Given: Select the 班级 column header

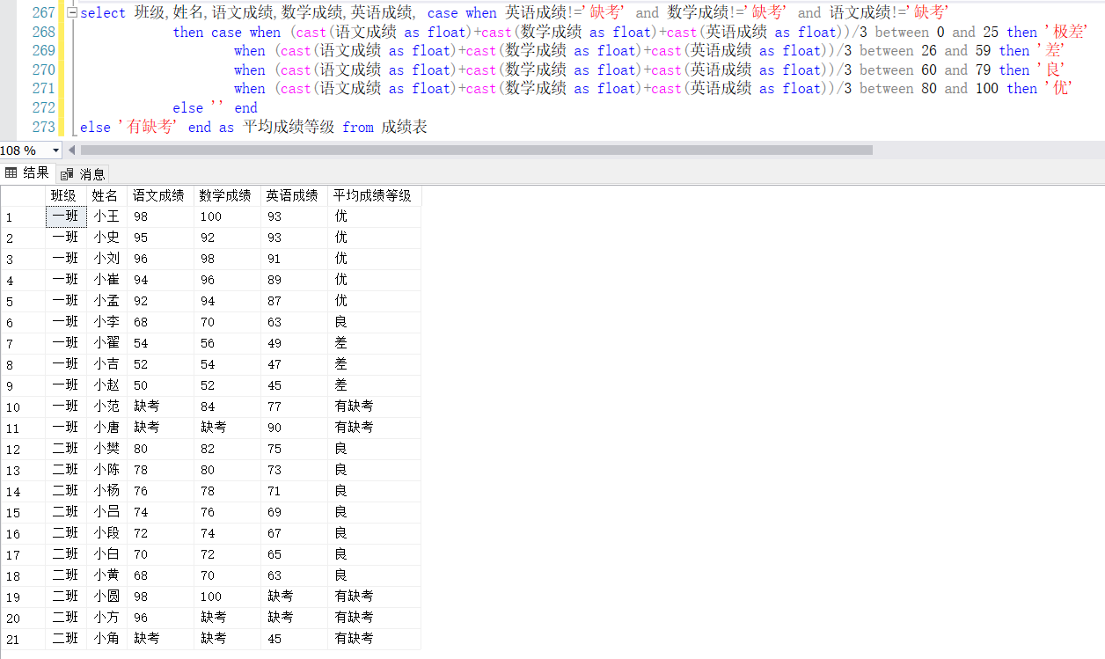Looking at the screenshot, I should coord(64,194).
